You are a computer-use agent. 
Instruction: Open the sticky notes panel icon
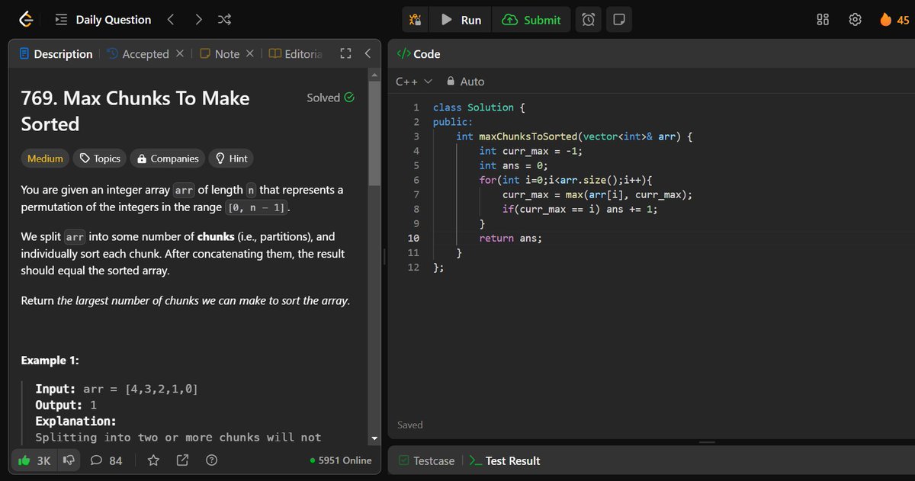(x=618, y=19)
